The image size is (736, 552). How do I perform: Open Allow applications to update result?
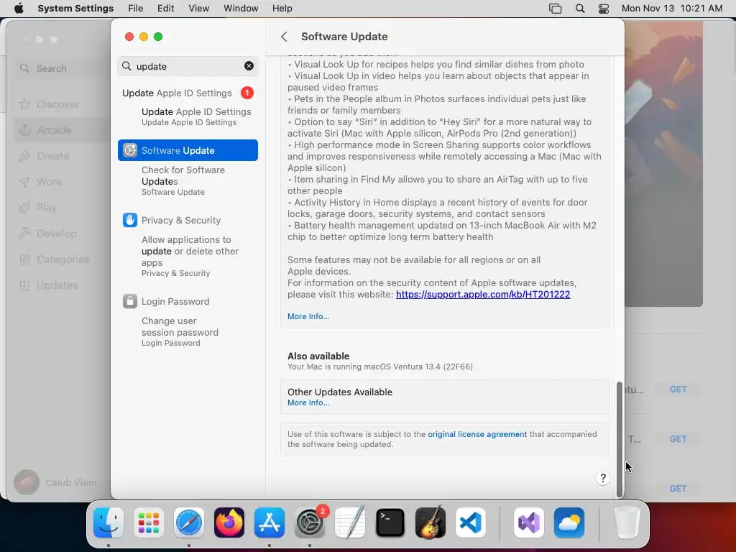[190, 256]
